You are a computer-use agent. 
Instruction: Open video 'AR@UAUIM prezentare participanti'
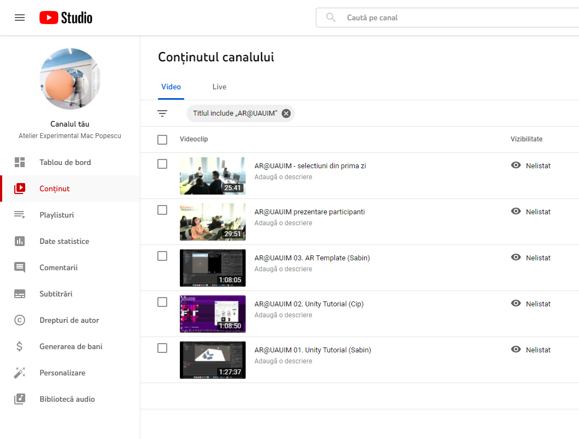(x=309, y=212)
